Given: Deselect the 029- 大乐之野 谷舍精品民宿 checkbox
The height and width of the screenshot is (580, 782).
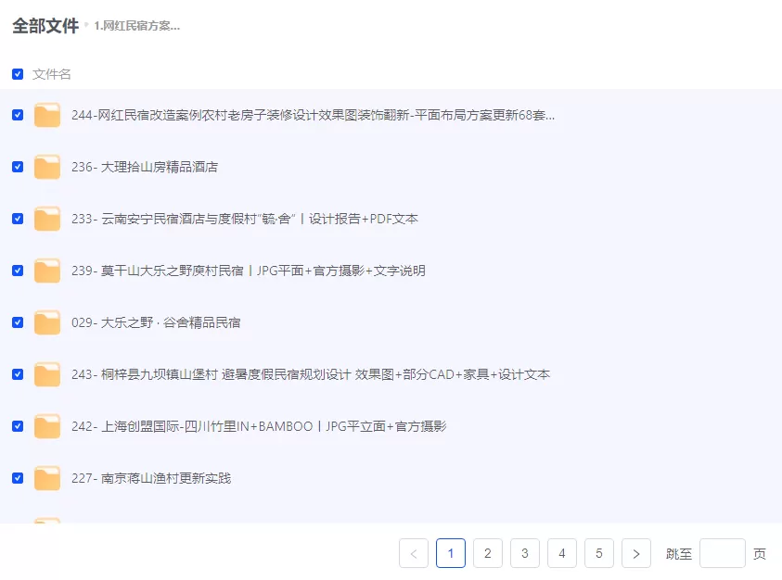Looking at the screenshot, I should [x=18, y=322].
